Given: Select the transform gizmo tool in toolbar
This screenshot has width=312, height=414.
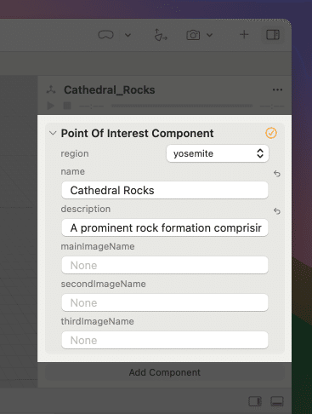Looking at the screenshot, I should [x=161, y=35].
